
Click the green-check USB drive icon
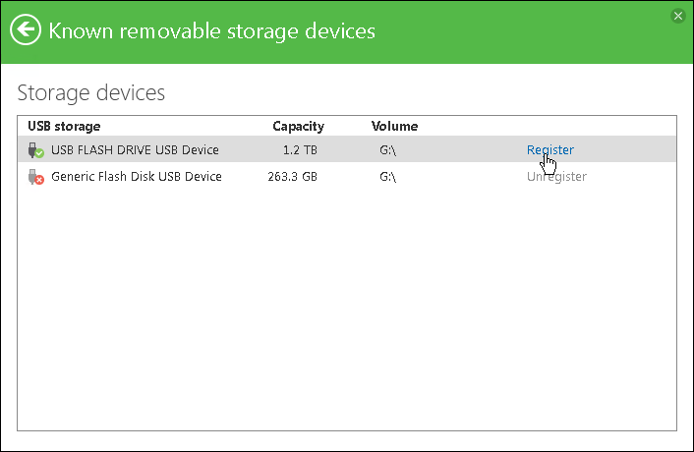[x=36, y=150]
